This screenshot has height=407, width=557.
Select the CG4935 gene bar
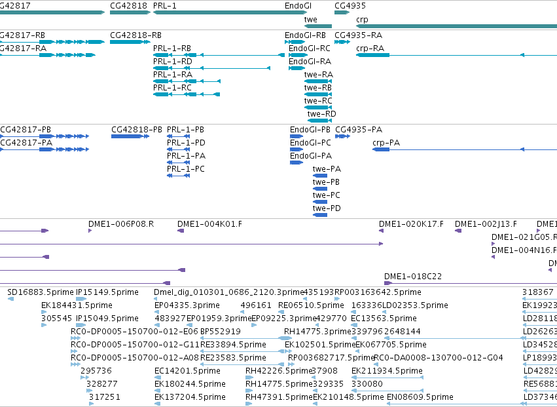coord(342,12)
